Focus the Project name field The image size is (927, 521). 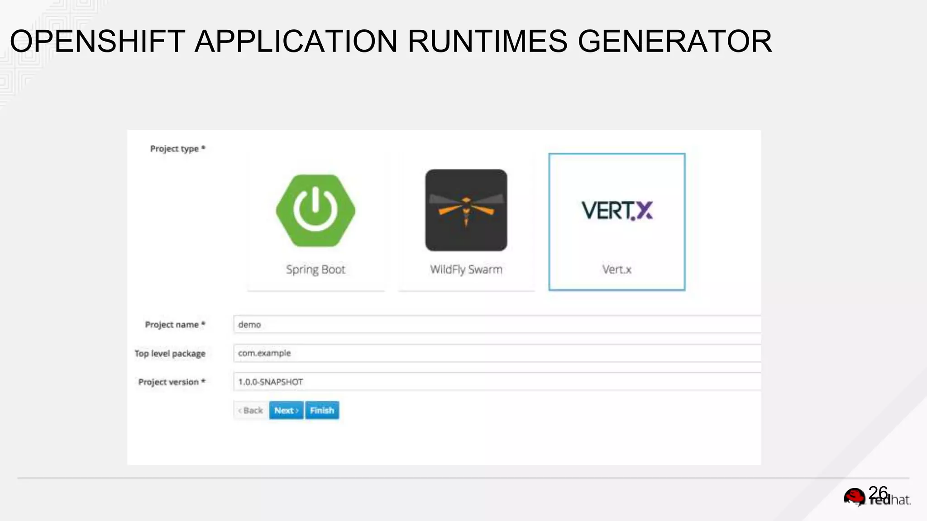click(x=497, y=324)
